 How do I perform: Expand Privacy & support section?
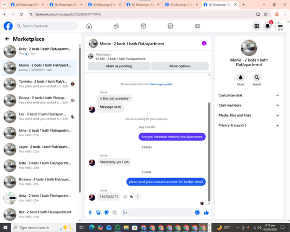pyautogui.click(x=249, y=125)
